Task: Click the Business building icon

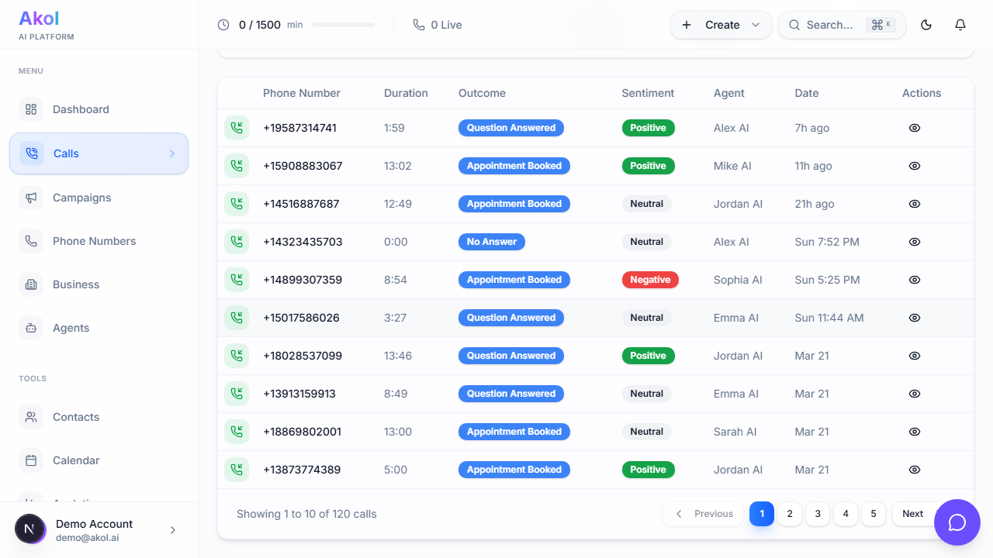Action: pos(31,284)
